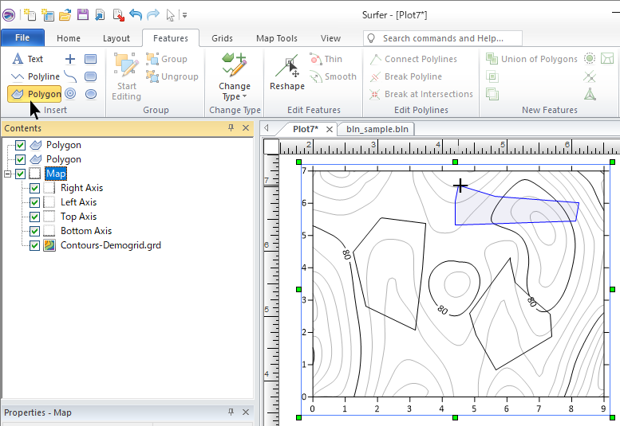Click the tab scroll left arrow
This screenshot has width=620, height=426.
click(267, 127)
